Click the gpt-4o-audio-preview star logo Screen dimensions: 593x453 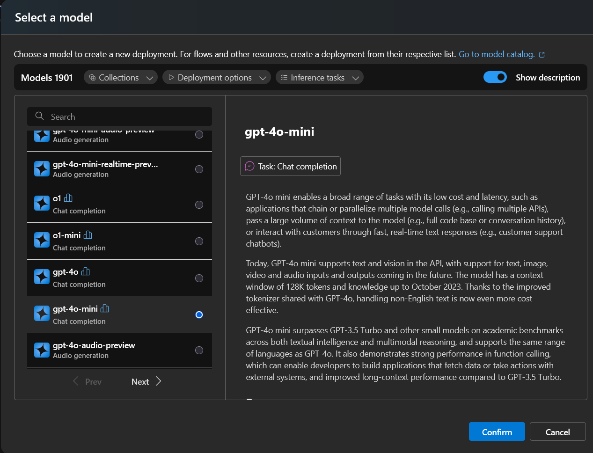pos(41,350)
